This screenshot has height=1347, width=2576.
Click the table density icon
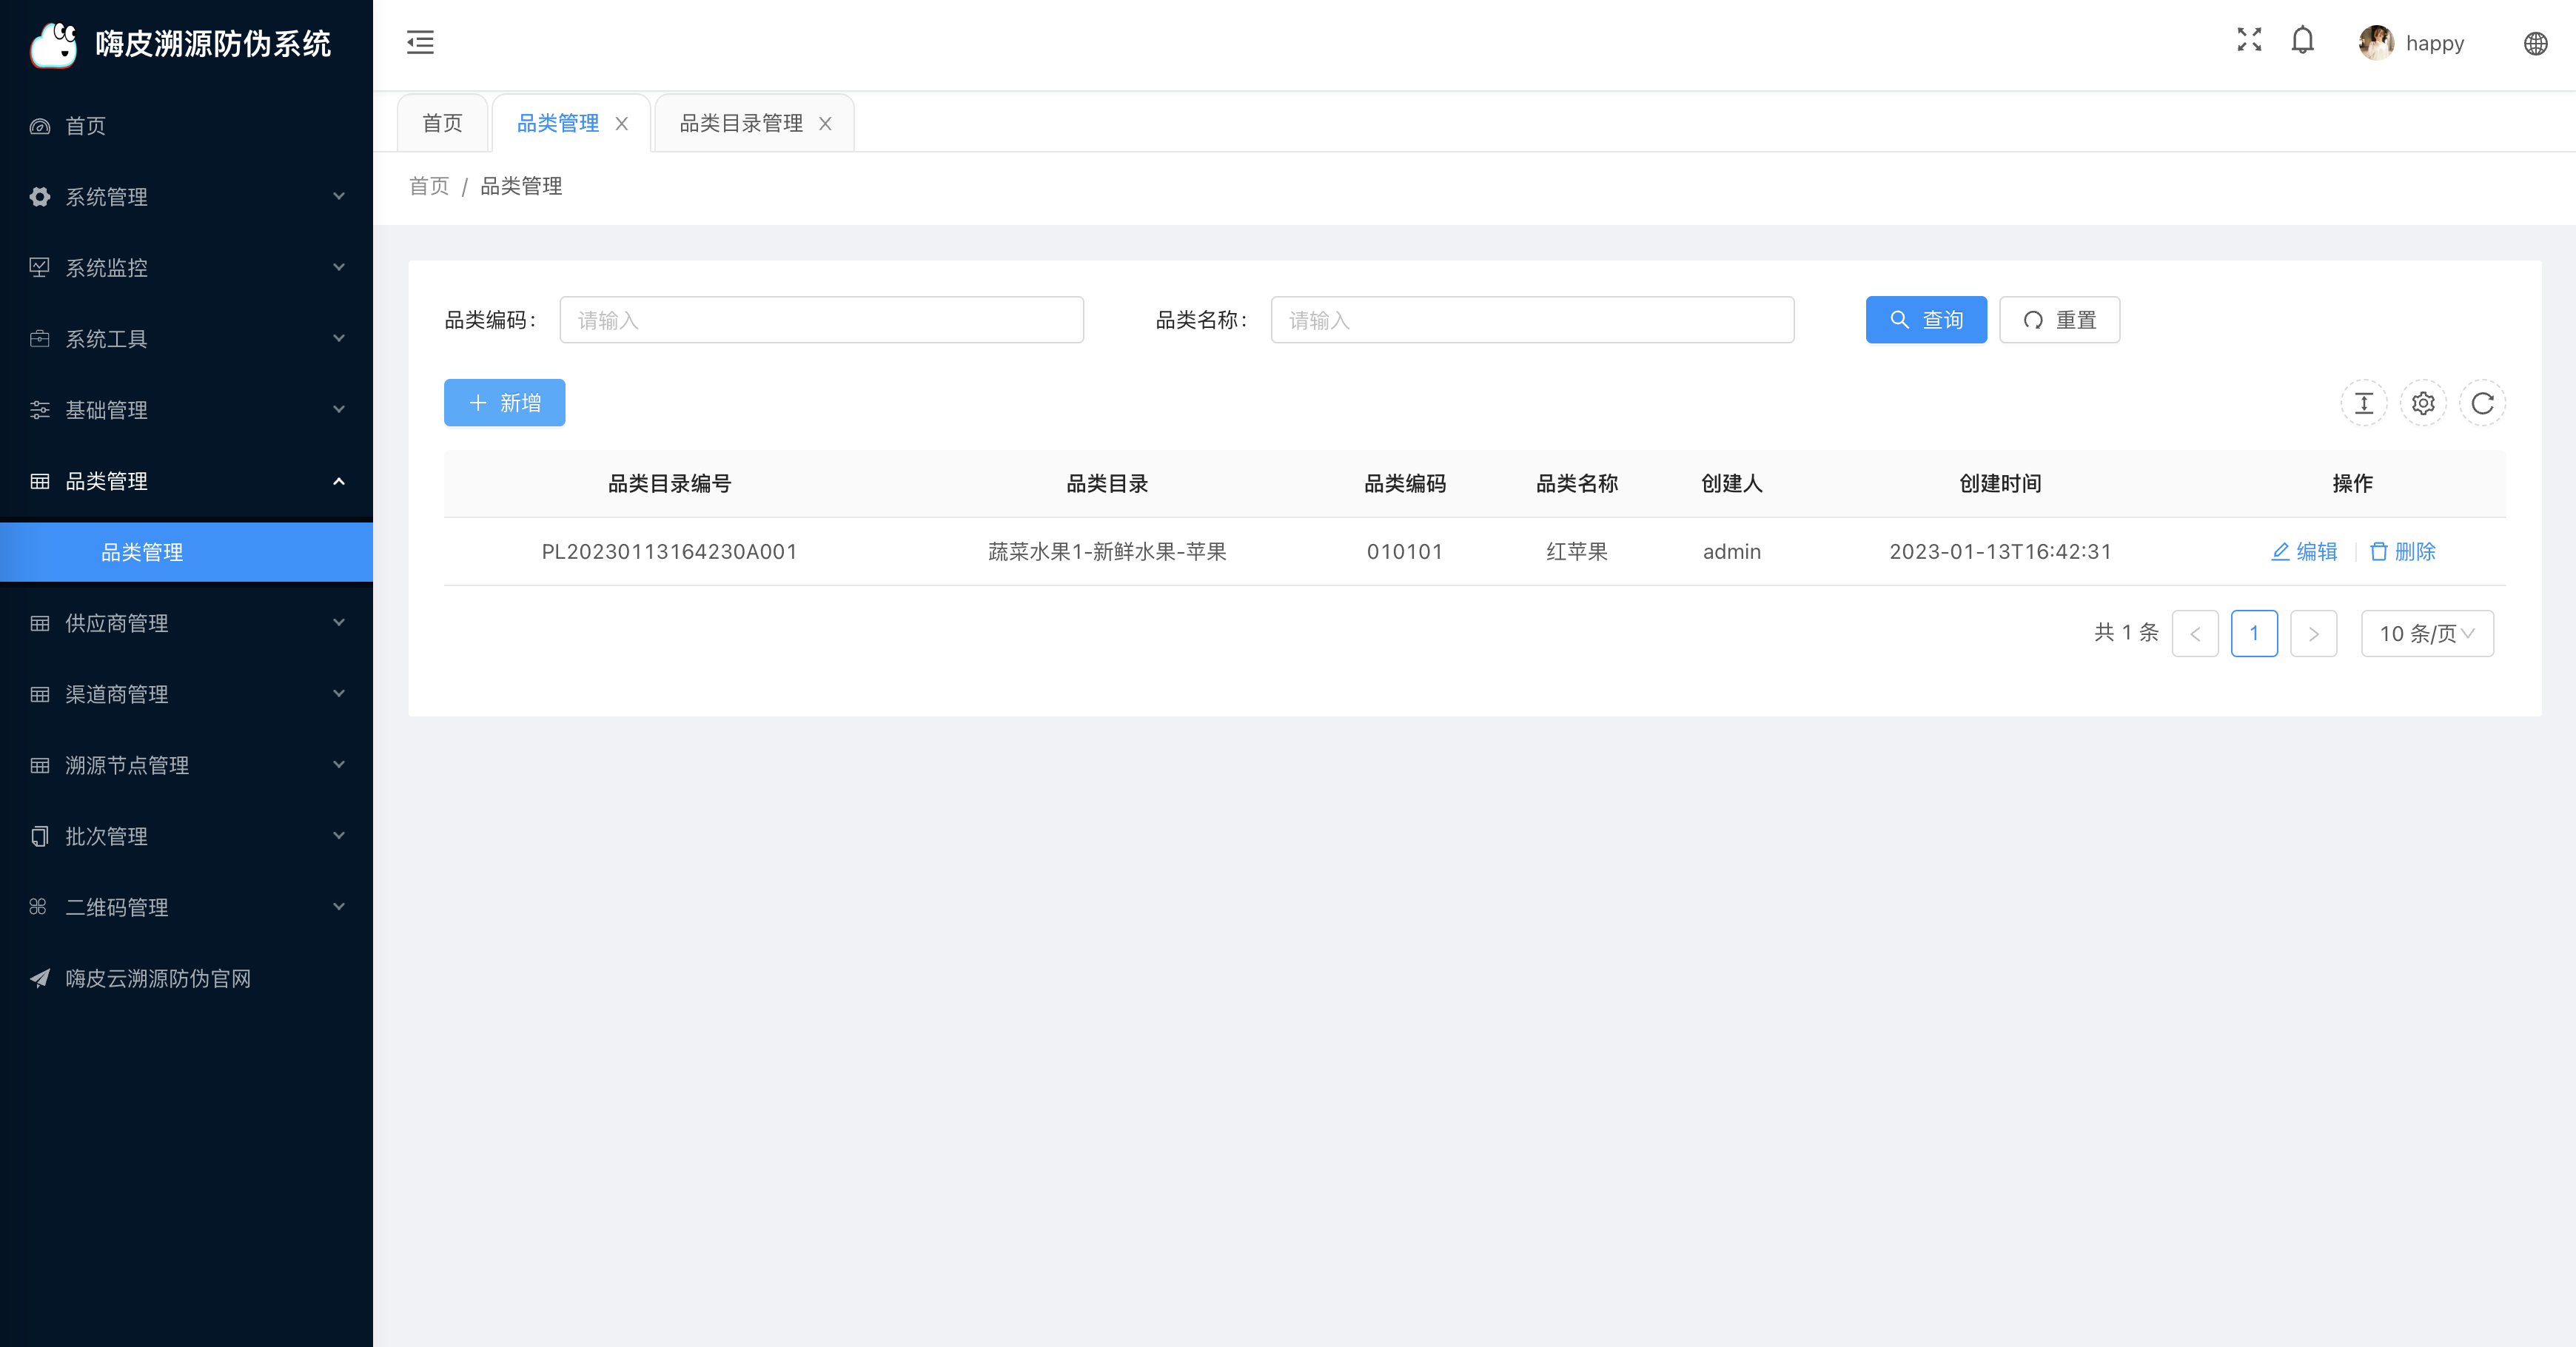pos(2364,403)
